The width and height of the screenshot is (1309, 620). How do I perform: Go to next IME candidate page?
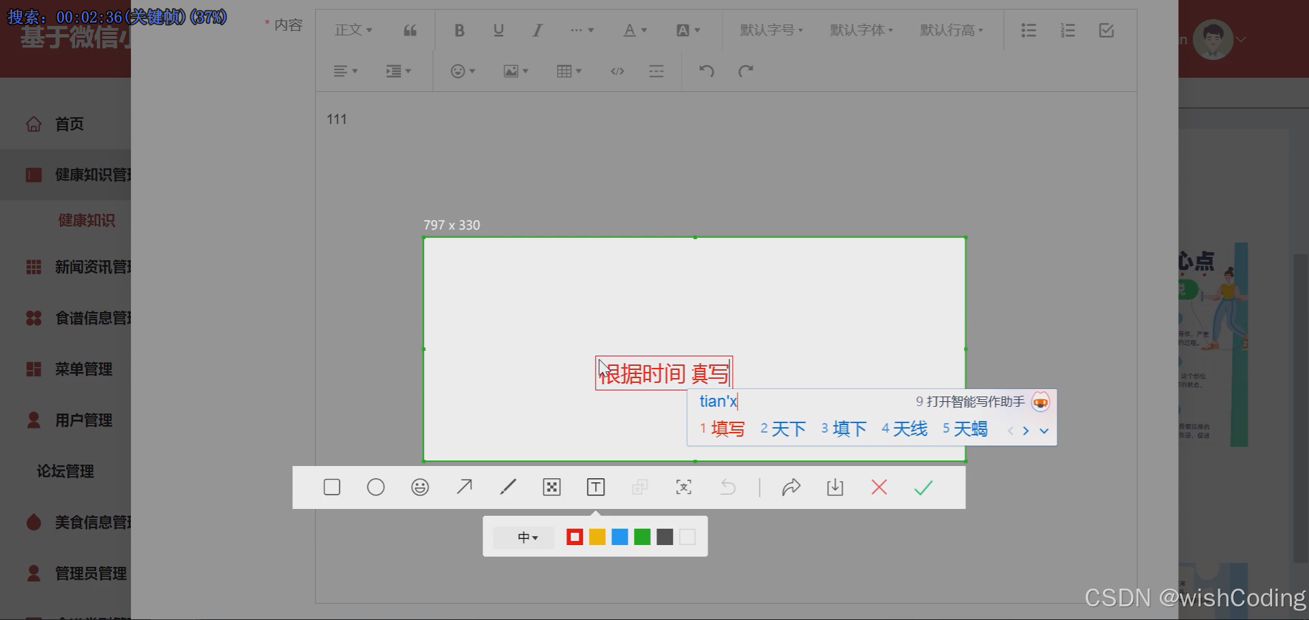point(1026,431)
